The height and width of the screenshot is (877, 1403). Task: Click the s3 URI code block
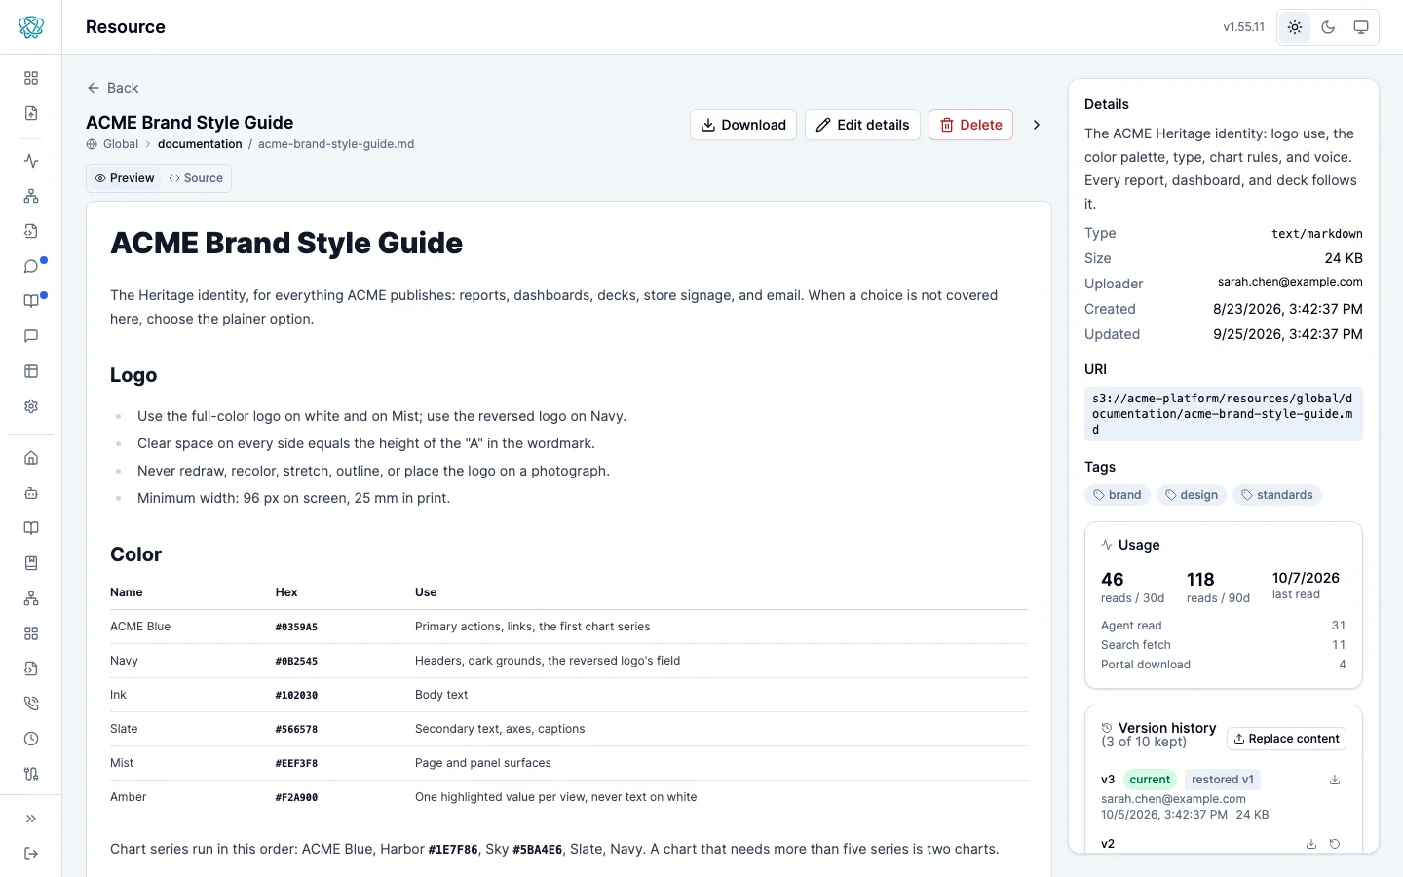click(x=1224, y=414)
